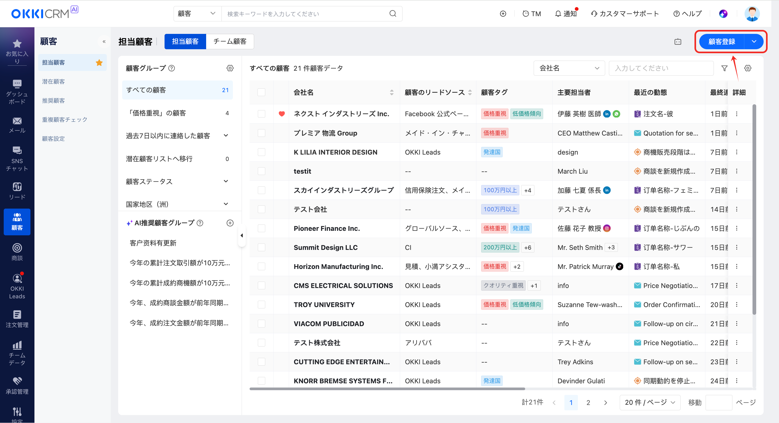Image resolution: width=779 pixels, height=423 pixels.
Task: Check the ネクスト インダストリーズ Inc. row checkbox
Action: (261, 114)
